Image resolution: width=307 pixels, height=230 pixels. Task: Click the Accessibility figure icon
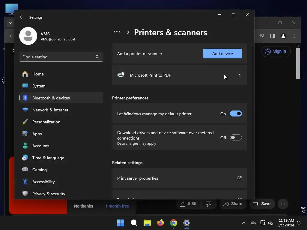pos(25,182)
